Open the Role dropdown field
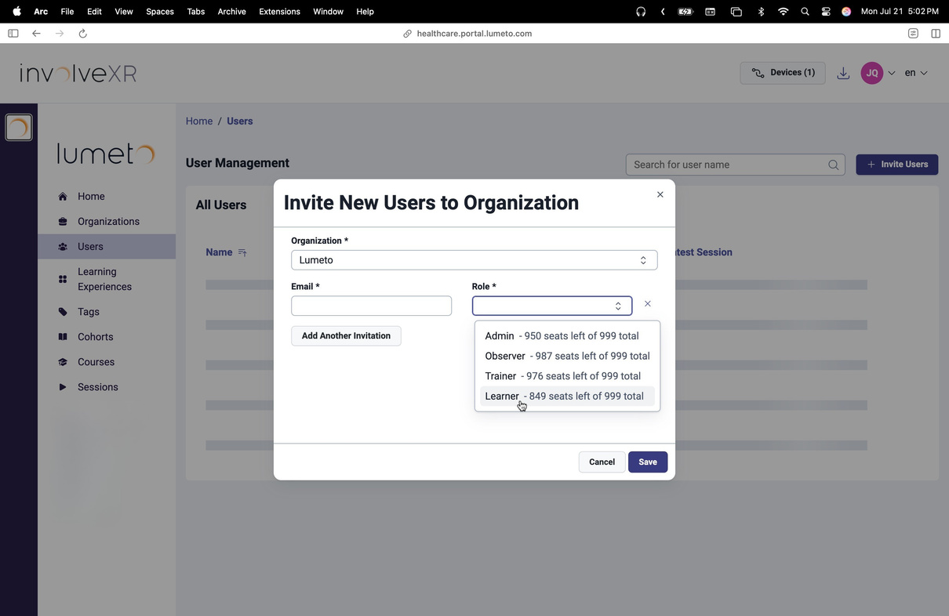Screen dimensions: 949x616 click(552, 306)
